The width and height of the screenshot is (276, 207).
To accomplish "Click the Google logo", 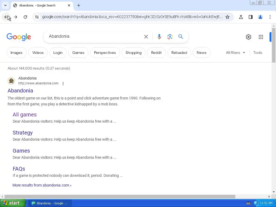I will (19, 37).
